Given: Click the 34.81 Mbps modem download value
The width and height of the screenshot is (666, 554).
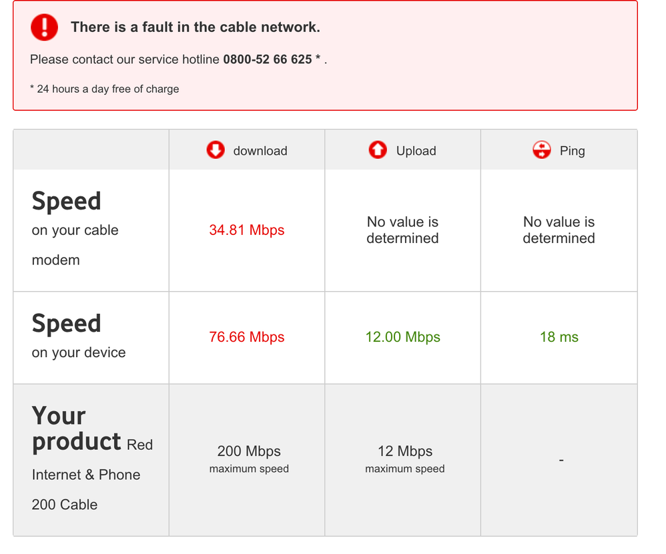Looking at the screenshot, I should tap(246, 230).
